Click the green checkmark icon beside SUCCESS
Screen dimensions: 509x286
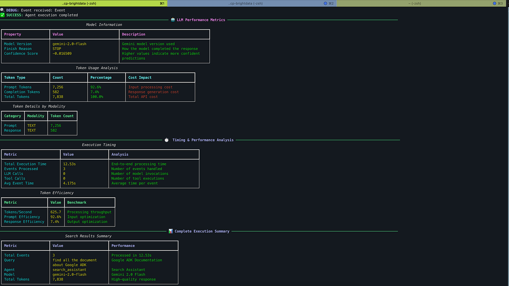pyautogui.click(x=2, y=15)
